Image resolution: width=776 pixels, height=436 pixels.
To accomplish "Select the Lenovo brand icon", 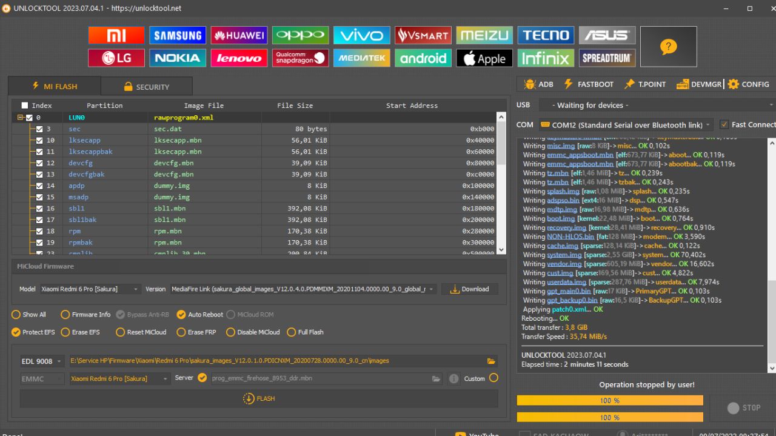I will pyautogui.click(x=239, y=58).
